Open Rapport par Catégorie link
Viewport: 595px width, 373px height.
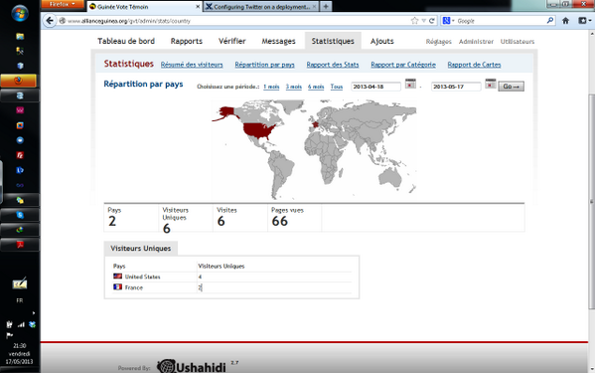[x=403, y=65]
